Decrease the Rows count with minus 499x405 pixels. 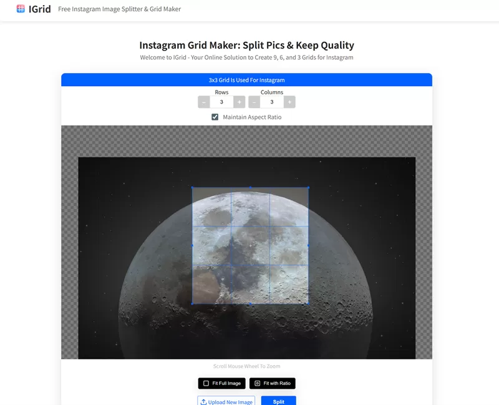pos(204,102)
